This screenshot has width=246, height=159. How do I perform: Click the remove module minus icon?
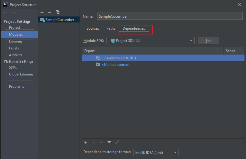pos(50,12)
